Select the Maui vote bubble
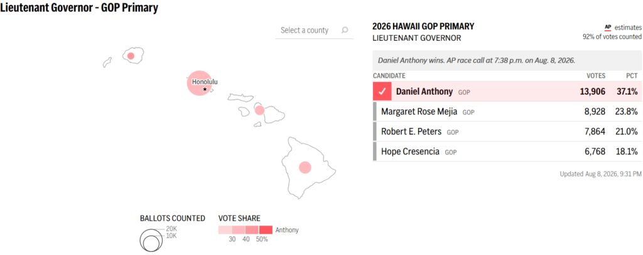Viewport: 643px width, 255px height. pyautogui.click(x=259, y=110)
